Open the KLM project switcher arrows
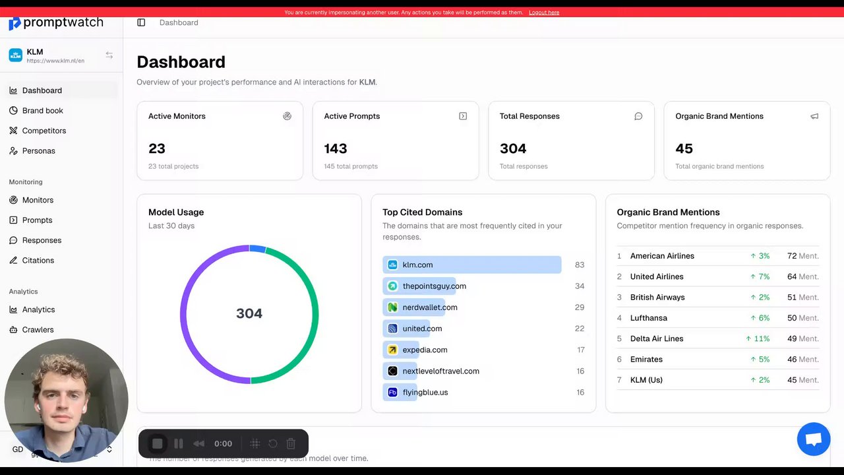 tap(109, 55)
